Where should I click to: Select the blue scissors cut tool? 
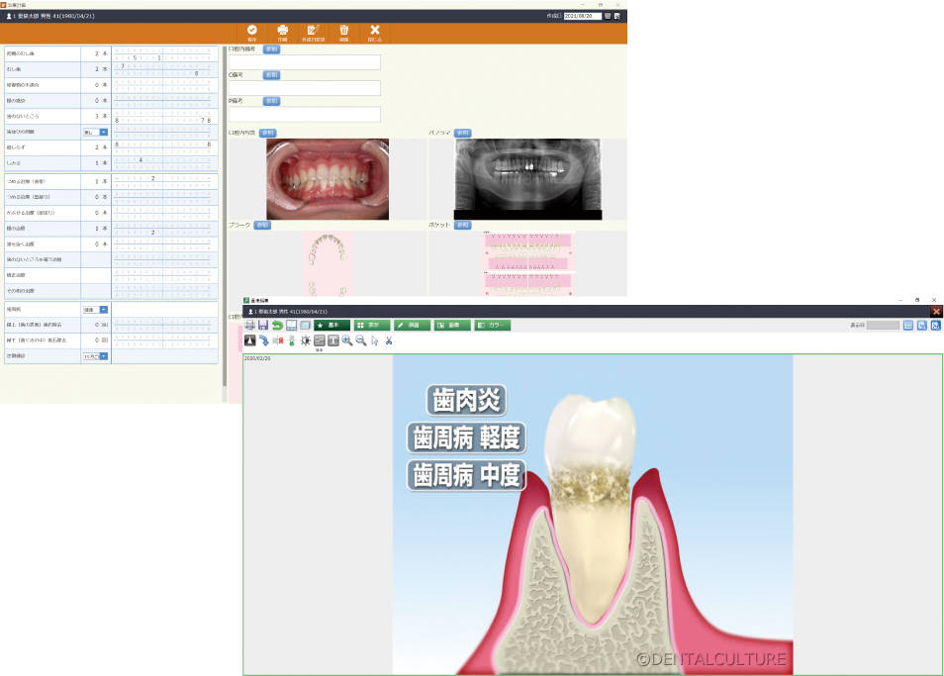point(389,340)
